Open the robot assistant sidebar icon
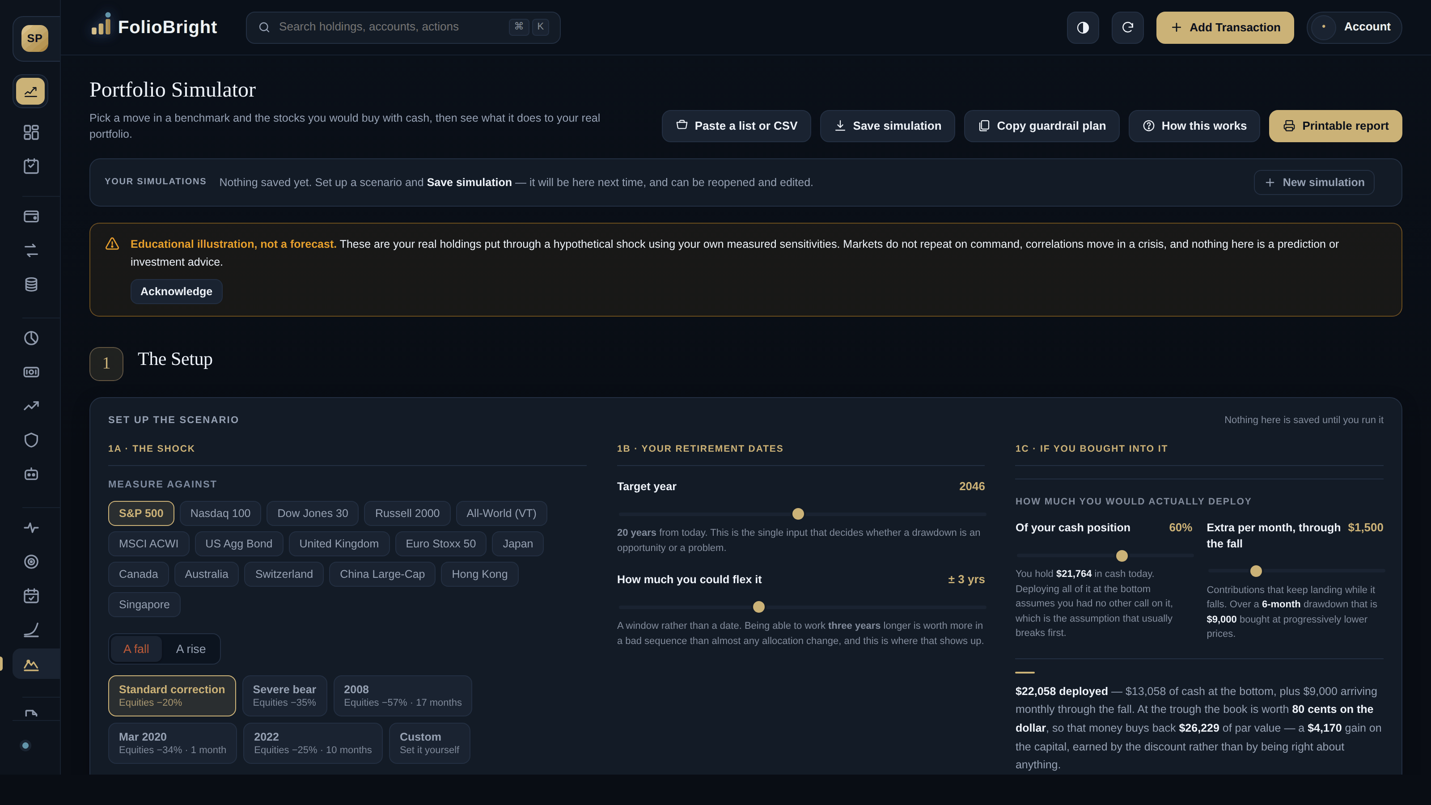 pyautogui.click(x=31, y=474)
